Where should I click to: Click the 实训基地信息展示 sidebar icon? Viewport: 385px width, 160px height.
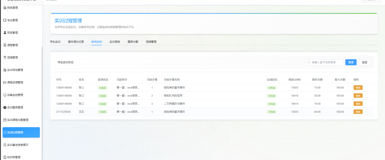click(x=5, y=145)
